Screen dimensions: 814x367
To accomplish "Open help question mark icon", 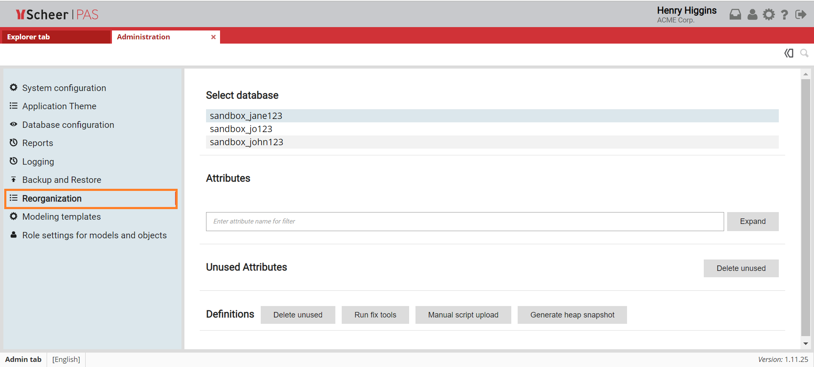I will pos(784,15).
